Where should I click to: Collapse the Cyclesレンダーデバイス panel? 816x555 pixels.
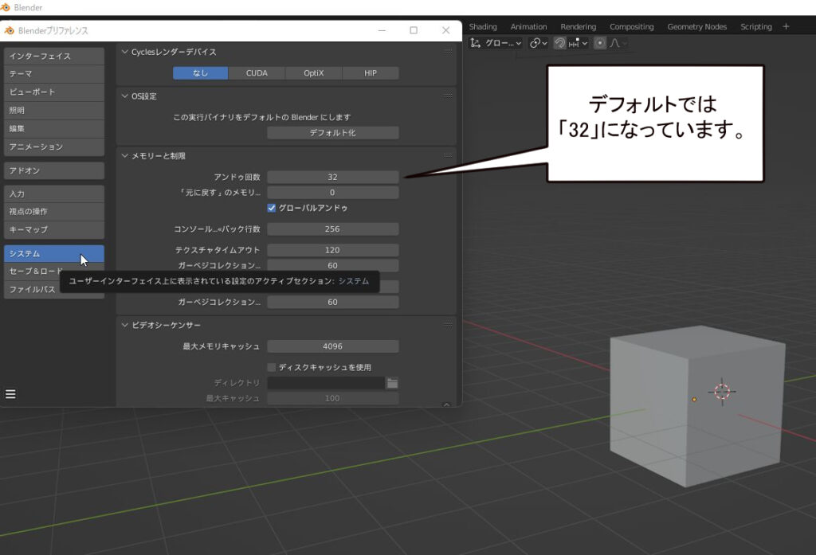[x=125, y=52]
